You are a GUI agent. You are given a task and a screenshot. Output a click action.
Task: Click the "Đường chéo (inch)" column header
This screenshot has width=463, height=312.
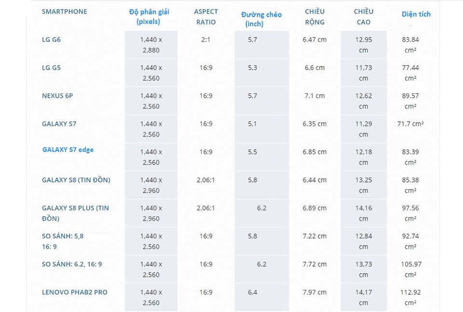coord(261,19)
